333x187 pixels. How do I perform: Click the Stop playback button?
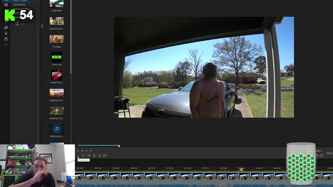pos(83,155)
